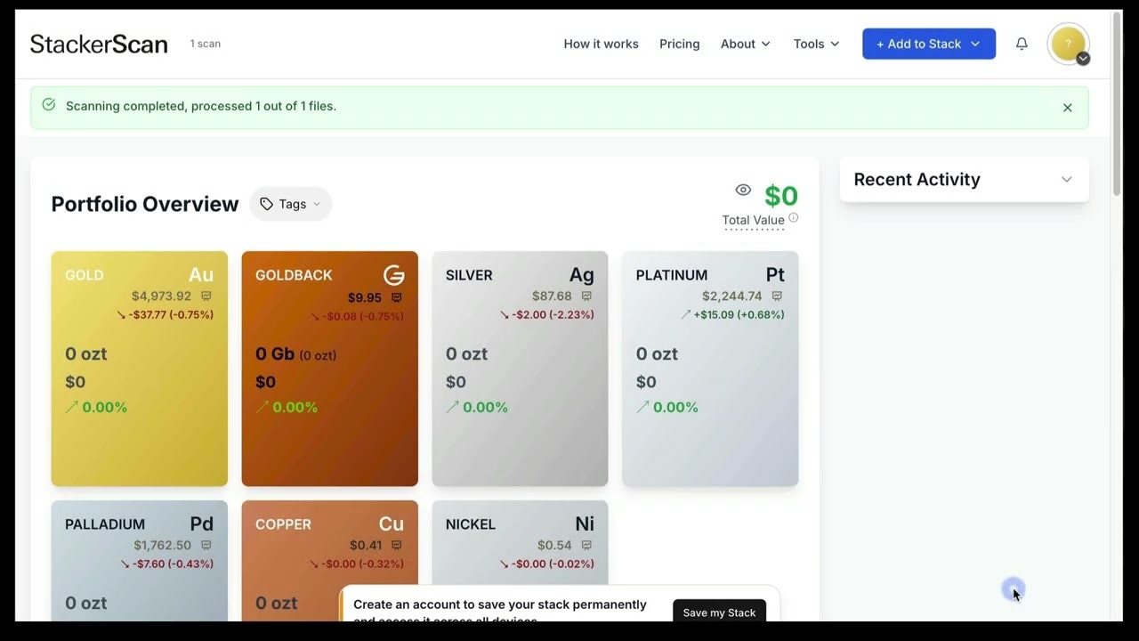
Task: Click the gold change -$37.77 (-0.75%)
Action: [166, 315]
